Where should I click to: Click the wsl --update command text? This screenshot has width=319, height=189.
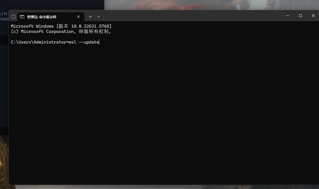pos(84,42)
